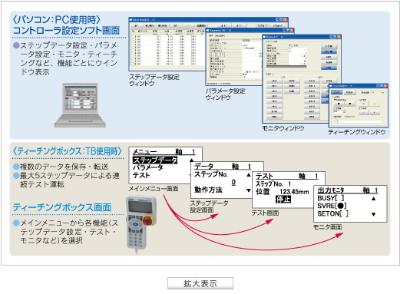Select テスト entry in the メニュー screen
The image size is (400, 294).
click(x=141, y=176)
